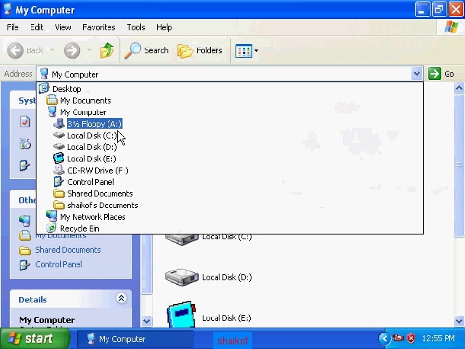Screen dimensions: 465x349
Task: Open the Help menu
Action: (x=164, y=27)
